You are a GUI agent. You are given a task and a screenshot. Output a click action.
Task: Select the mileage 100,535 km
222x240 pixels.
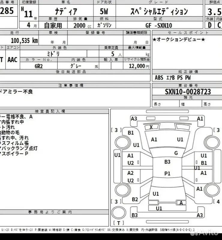tap(24, 40)
